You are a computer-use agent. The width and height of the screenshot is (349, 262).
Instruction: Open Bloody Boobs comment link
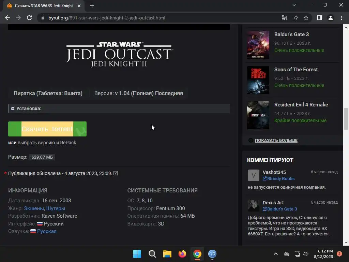click(x=279, y=179)
